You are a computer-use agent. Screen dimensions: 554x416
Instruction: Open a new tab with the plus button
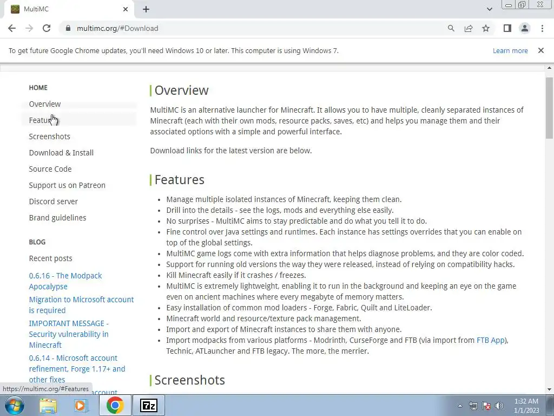[x=146, y=9]
